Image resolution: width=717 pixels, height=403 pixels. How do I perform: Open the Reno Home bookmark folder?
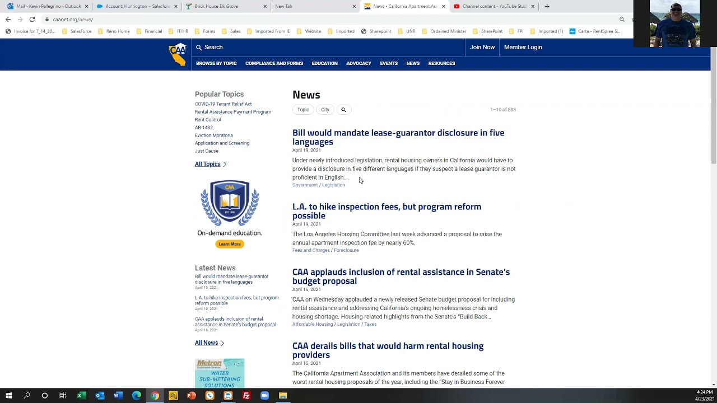click(x=113, y=31)
